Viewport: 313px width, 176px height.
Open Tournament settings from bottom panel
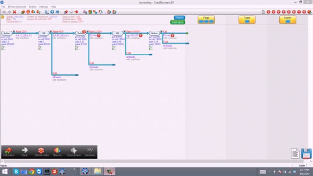pyautogui.click(x=74, y=152)
